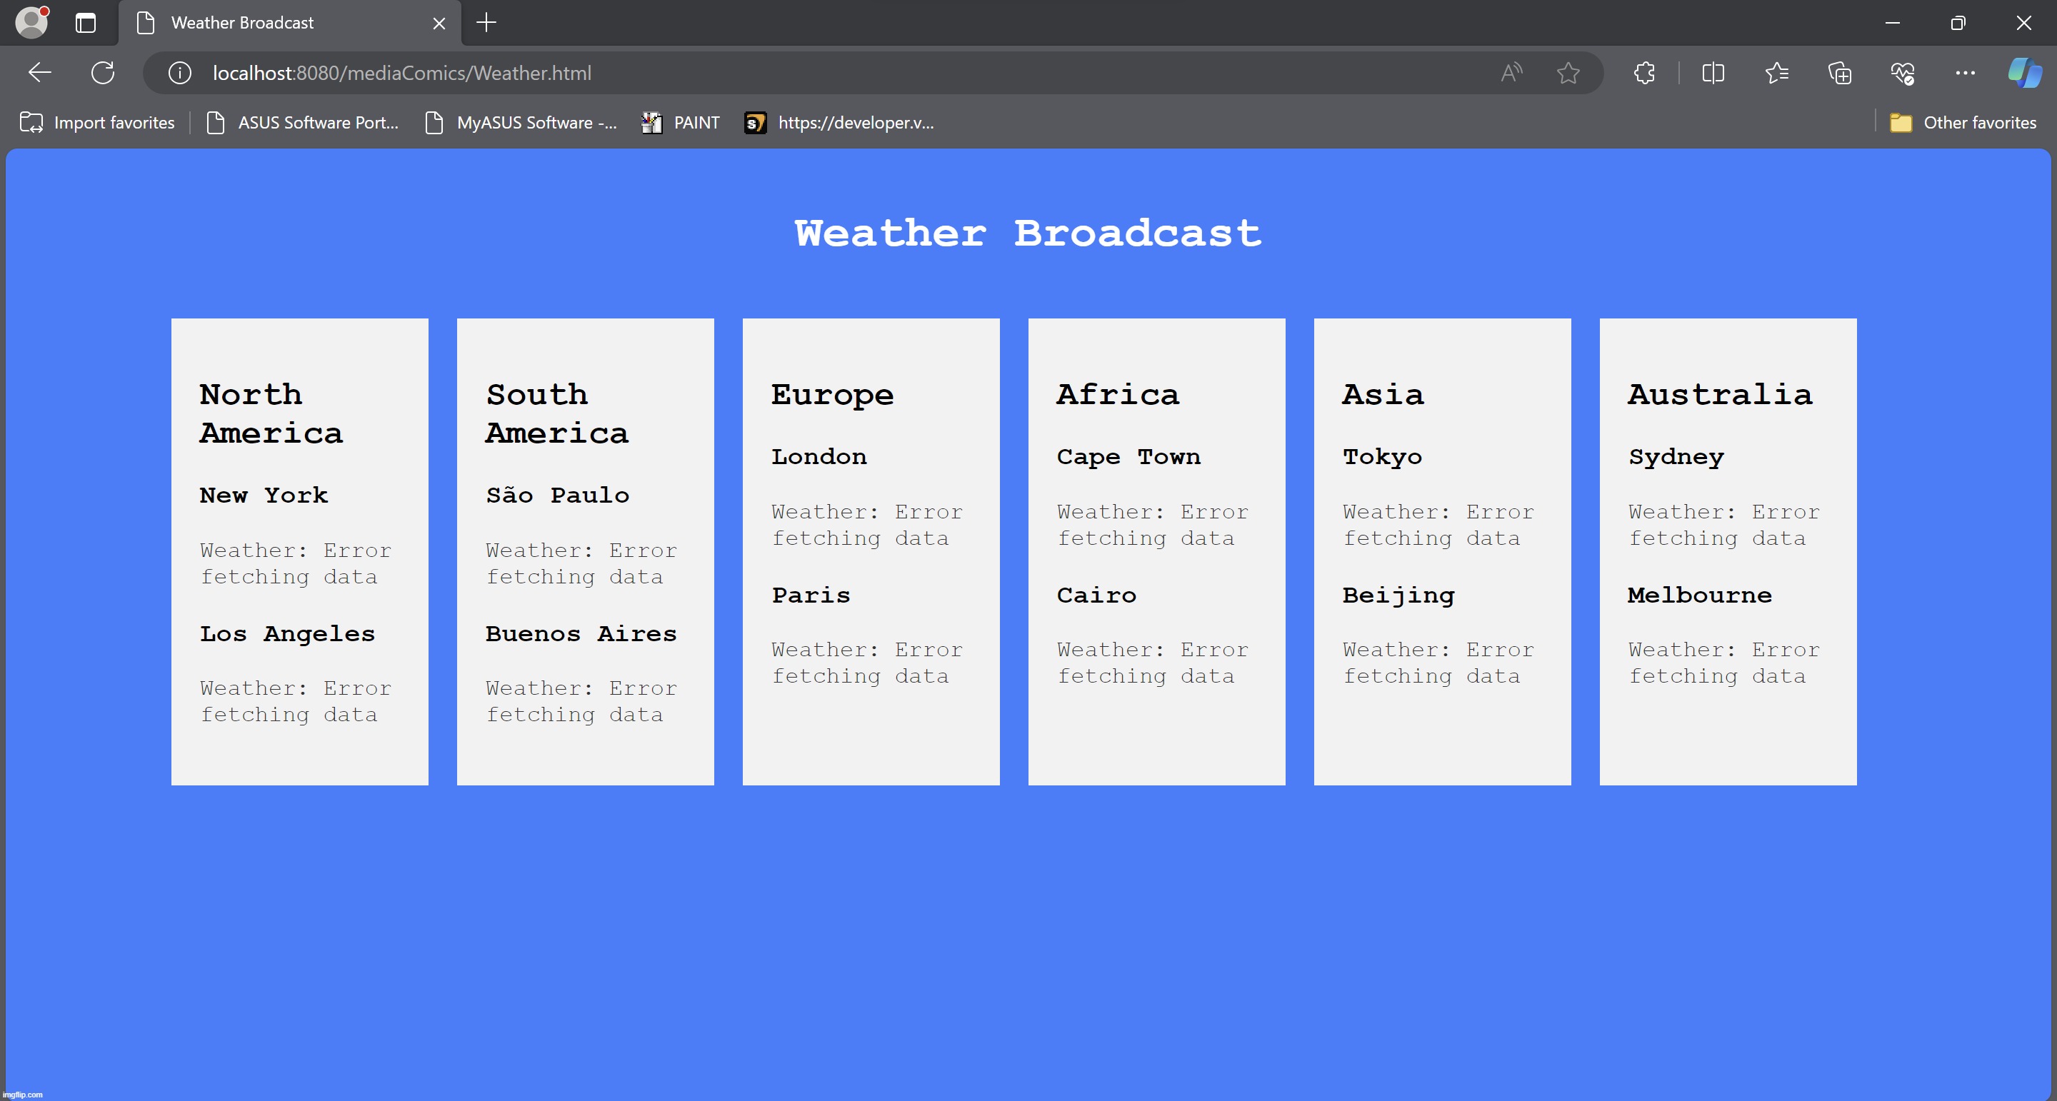The height and width of the screenshot is (1101, 2057).
Task: Open ASUS Software Port bookmark
Action: [x=302, y=122]
